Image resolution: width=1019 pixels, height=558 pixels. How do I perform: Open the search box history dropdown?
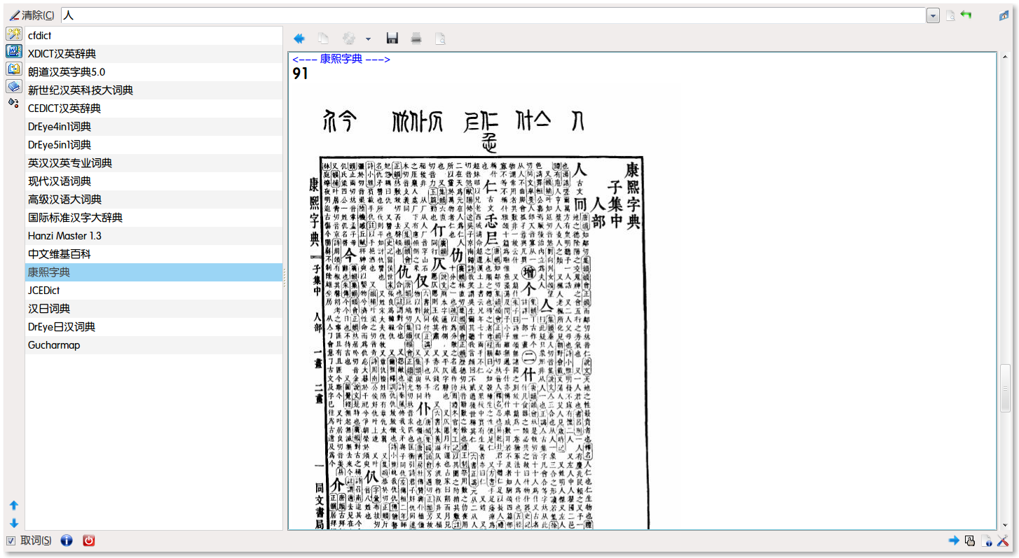coord(933,15)
